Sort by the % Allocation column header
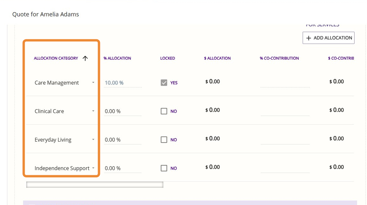The image size is (367, 205). coord(117,58)
